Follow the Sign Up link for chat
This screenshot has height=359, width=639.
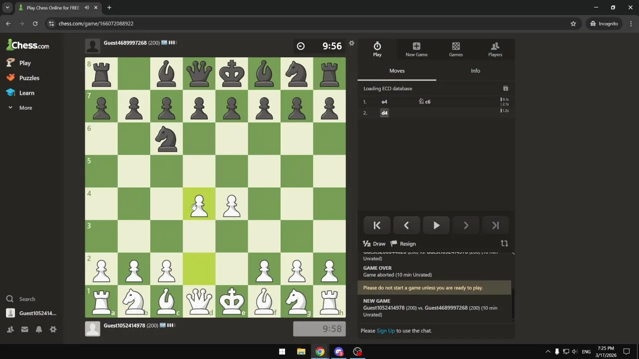(x=385, y=331)
